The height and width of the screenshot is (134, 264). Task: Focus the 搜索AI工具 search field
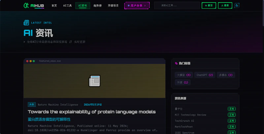tap(177, 6)
